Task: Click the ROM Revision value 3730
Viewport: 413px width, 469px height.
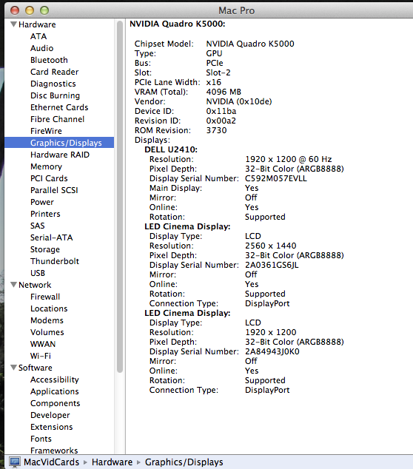Action: 216,130
